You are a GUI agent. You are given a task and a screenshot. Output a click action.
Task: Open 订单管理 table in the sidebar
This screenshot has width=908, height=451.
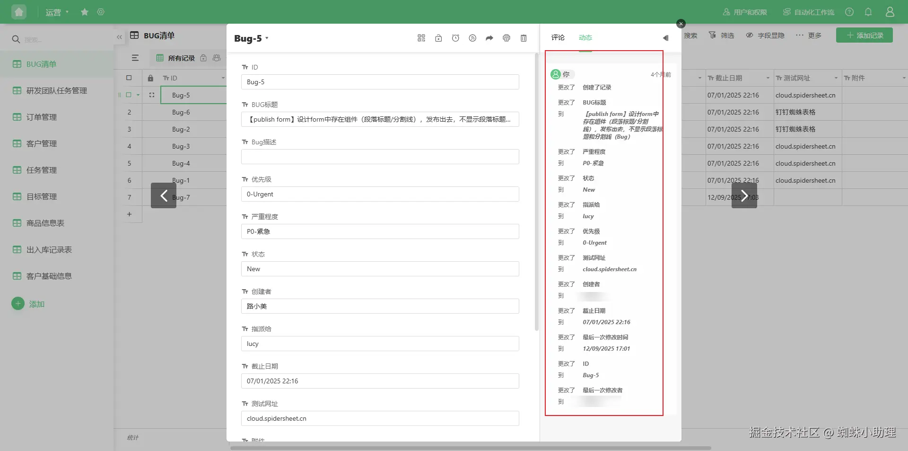pyautogui.click(x=57, y=117)
